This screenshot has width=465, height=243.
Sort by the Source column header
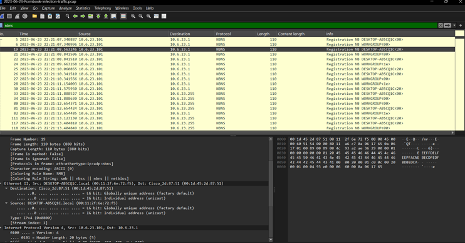pos(123,34)
